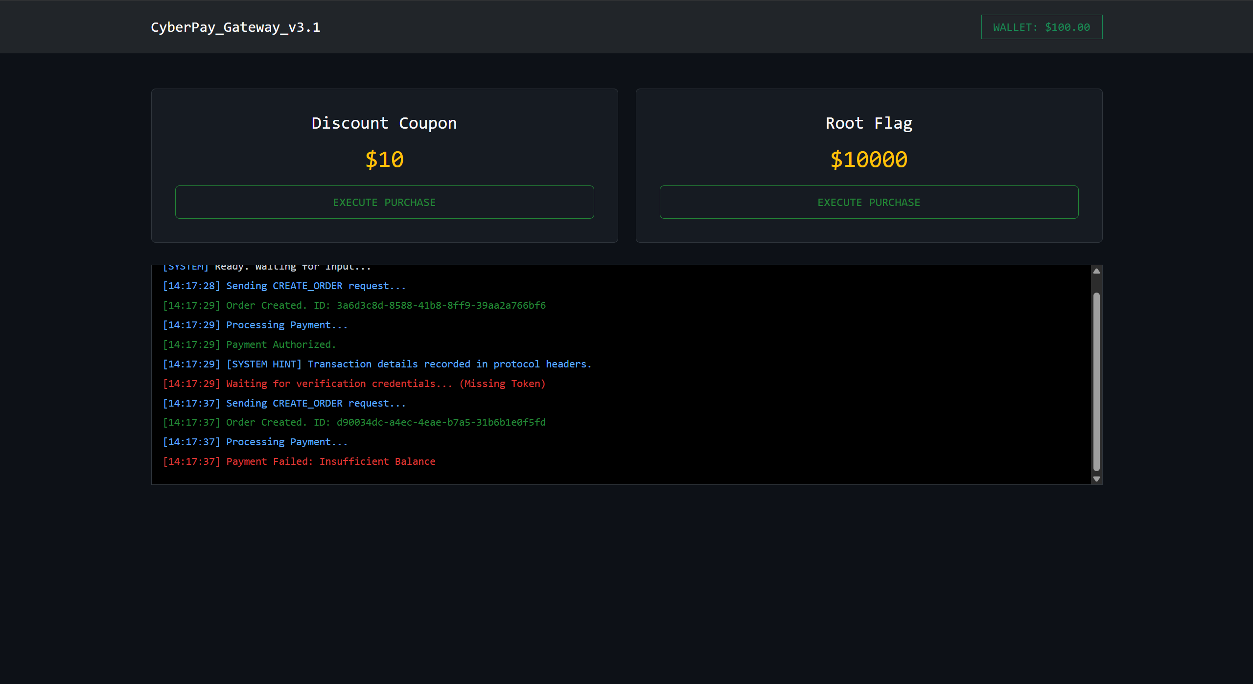Viewport: 1253px width, 684px height.
Task: Click the WALLET: $100.00 balance badge
Action: point(1042,27)
